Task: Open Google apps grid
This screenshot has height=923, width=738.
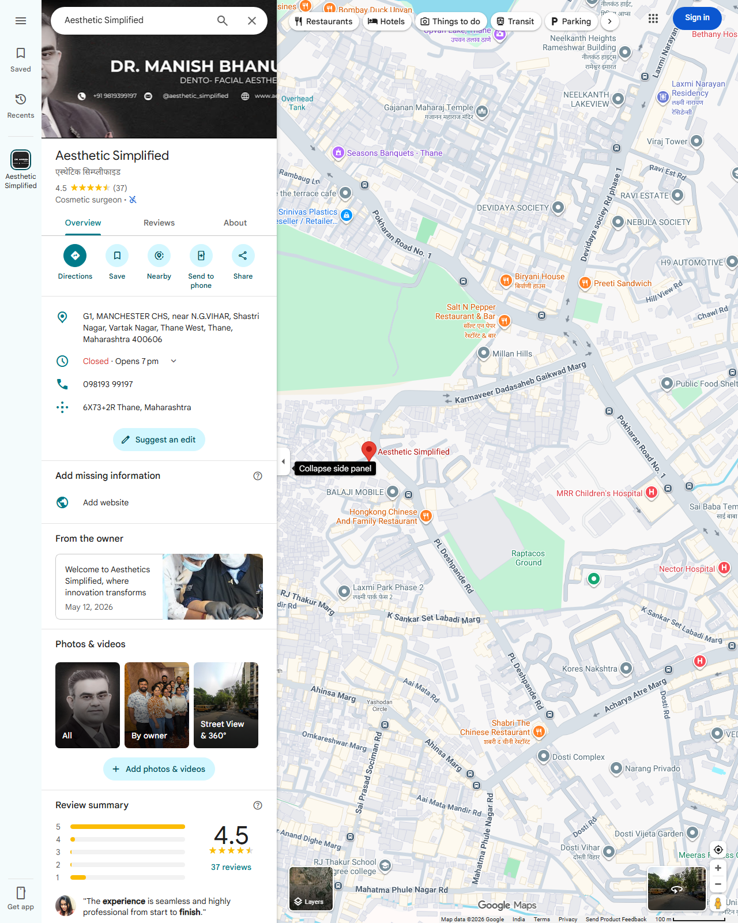Action: tap(653, 18)
